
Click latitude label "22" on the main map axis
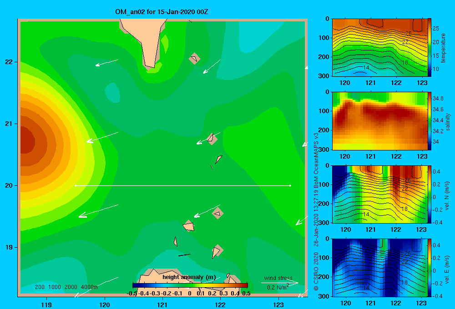coord(9,62)
